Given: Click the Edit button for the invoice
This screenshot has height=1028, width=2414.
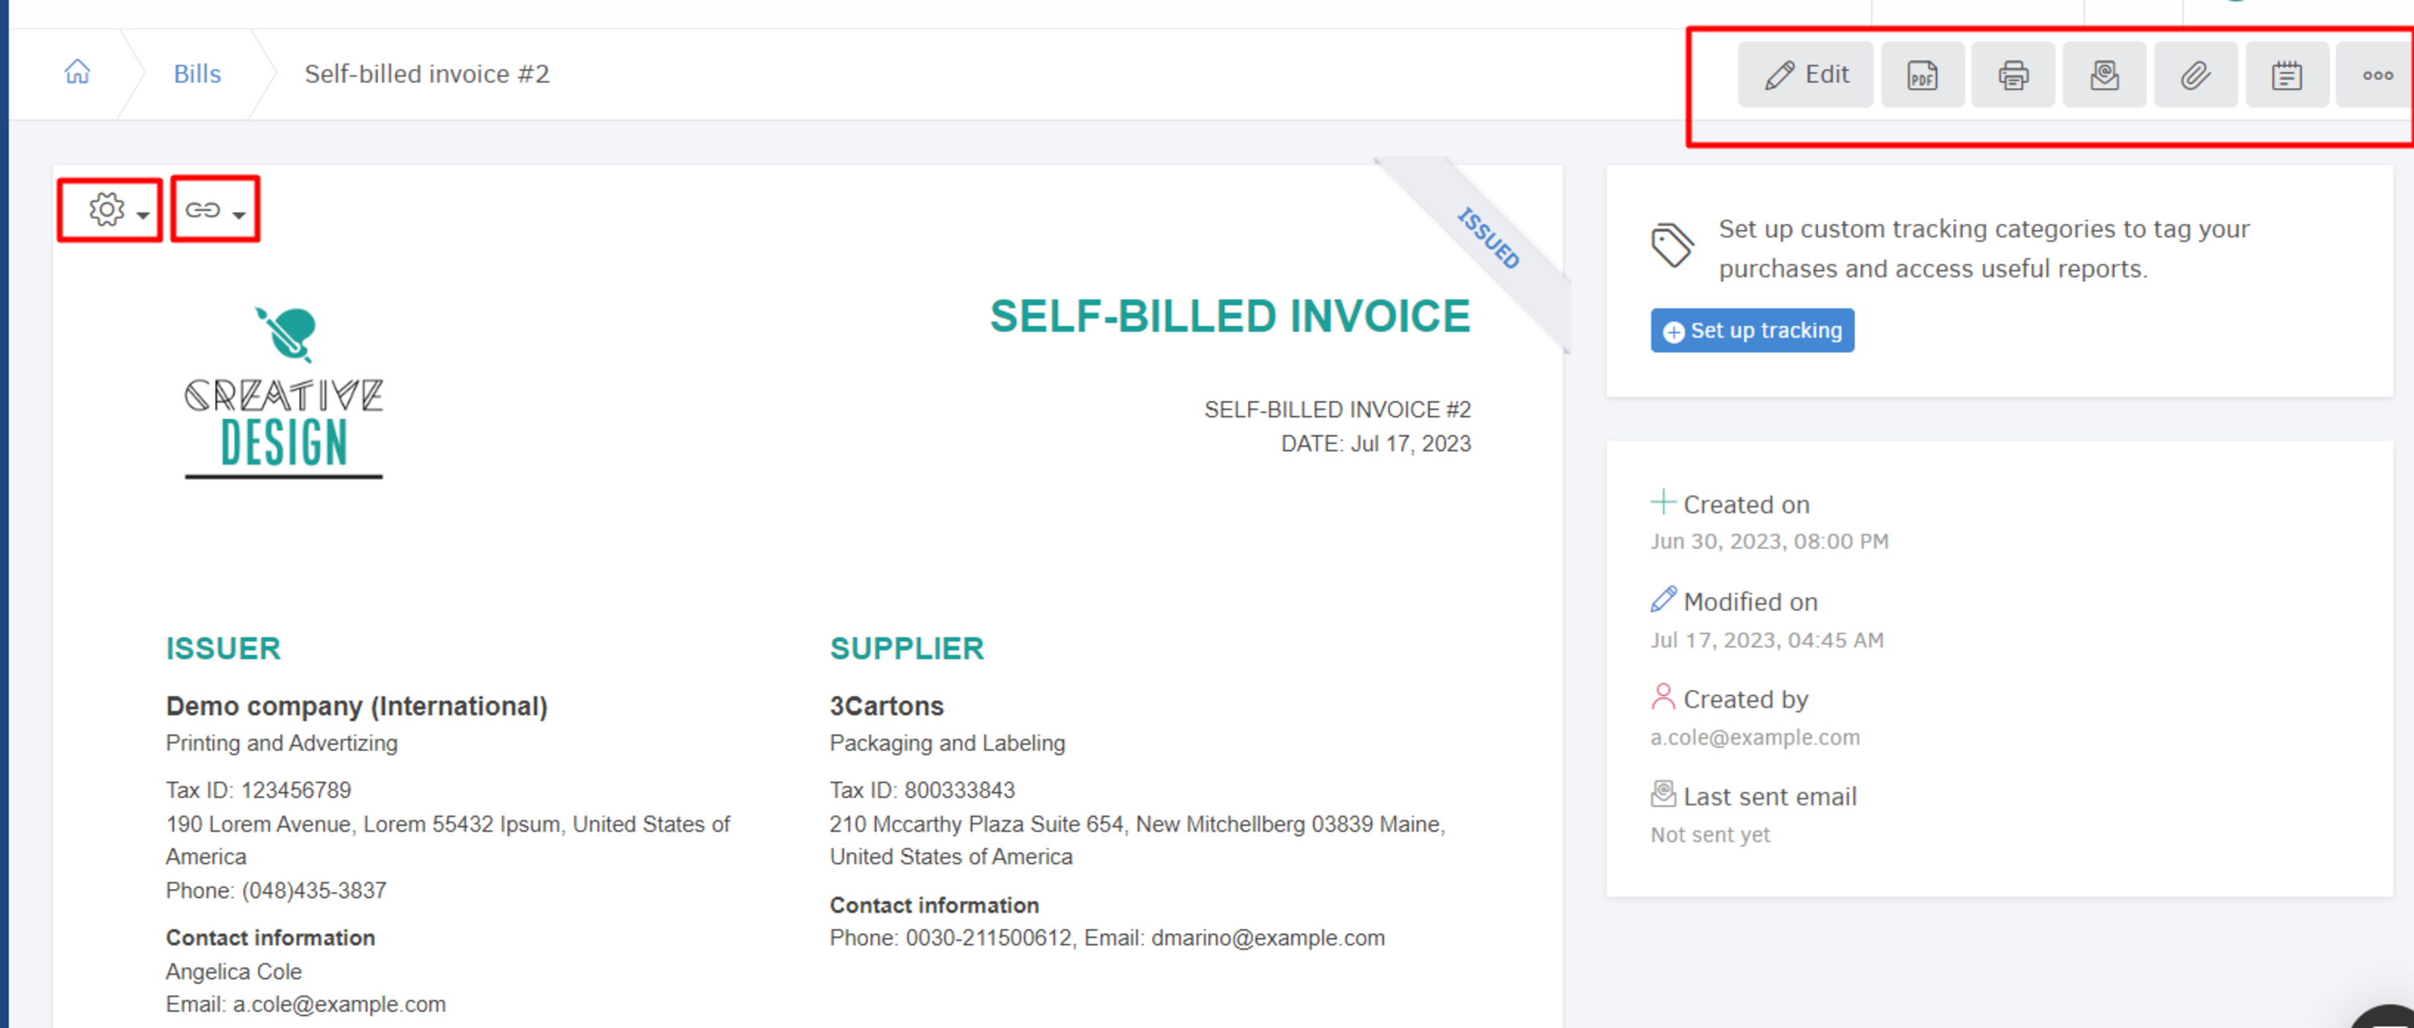Looking at the screenshot, I should click(x=1804, y=74).
